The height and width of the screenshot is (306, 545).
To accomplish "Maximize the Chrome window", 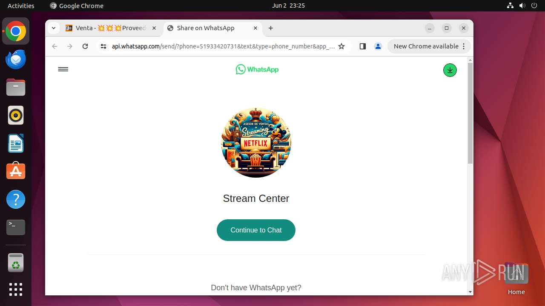I will (447, 28).
